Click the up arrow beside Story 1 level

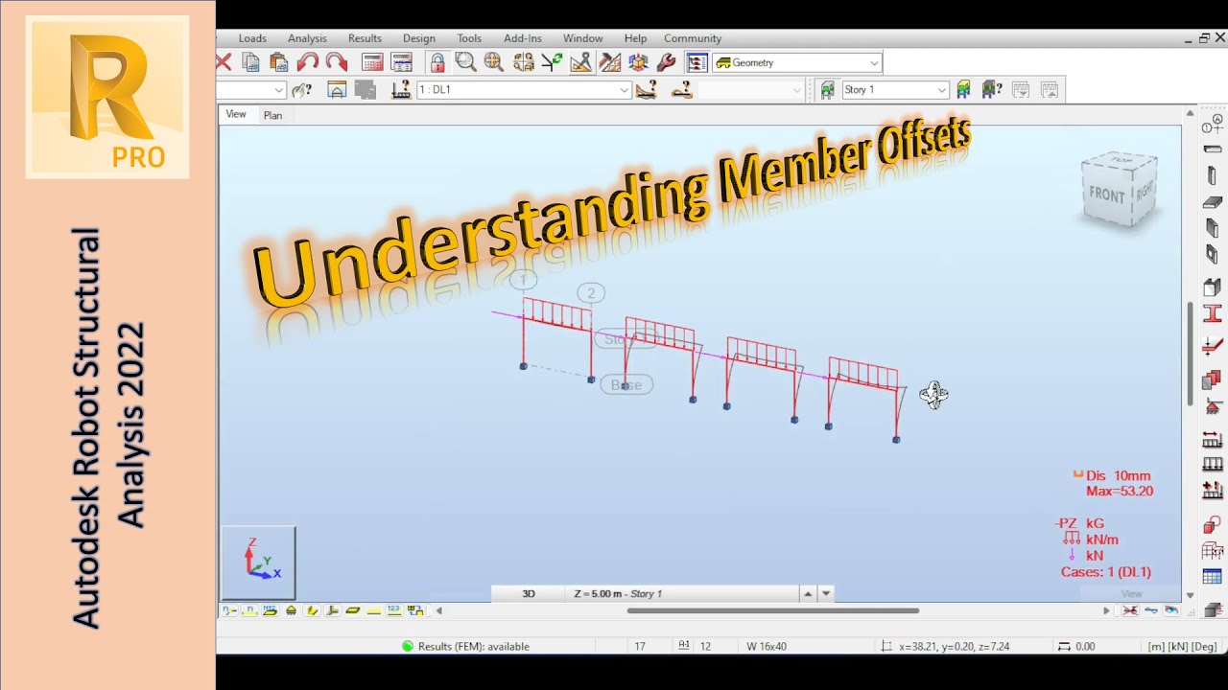(x=808, y=593)
